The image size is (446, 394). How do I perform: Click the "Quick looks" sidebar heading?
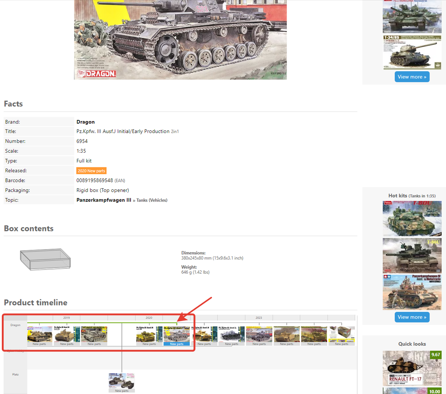tap(412, 344)
